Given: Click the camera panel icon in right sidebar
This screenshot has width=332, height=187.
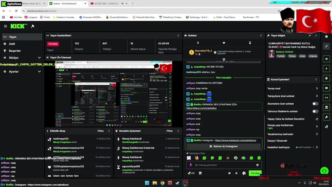Looking at the screenshot, I should 327,107.
